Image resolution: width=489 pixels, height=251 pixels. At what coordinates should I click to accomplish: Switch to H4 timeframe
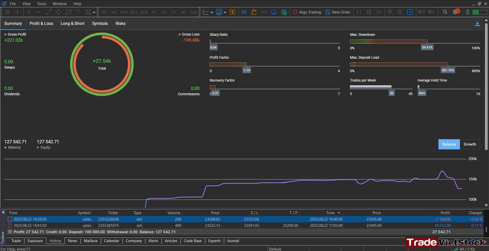tap(164, 12)
